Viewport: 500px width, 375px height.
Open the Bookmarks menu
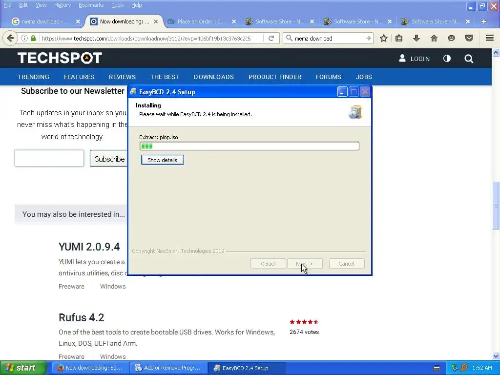tap(91, 5)
